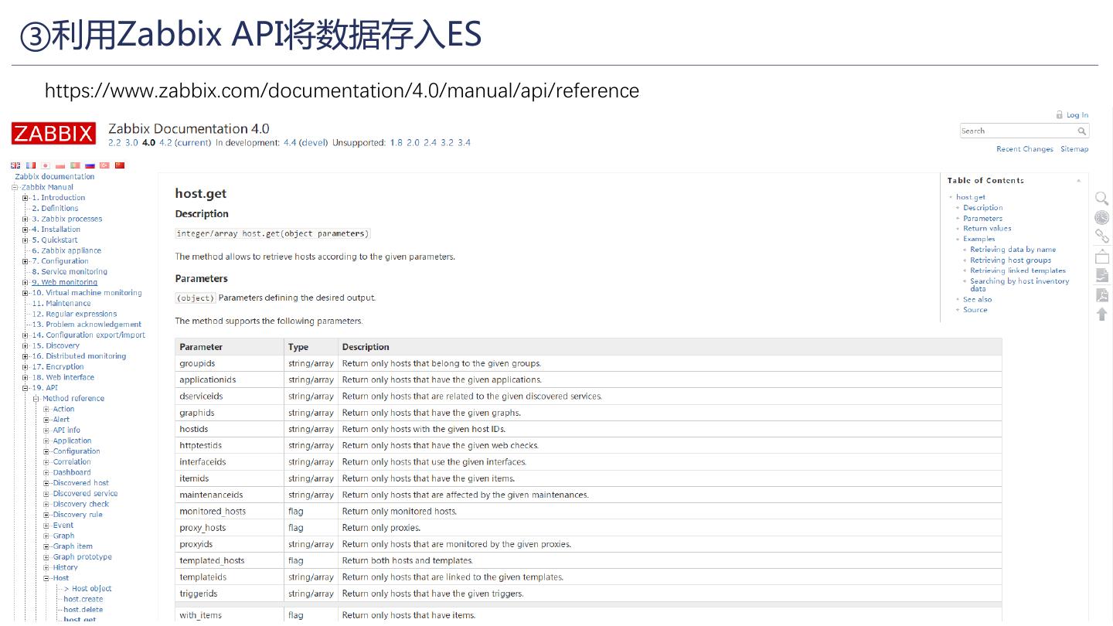Open version 4.4 development documentation
1113x626 pixels.
click(290, 143)
